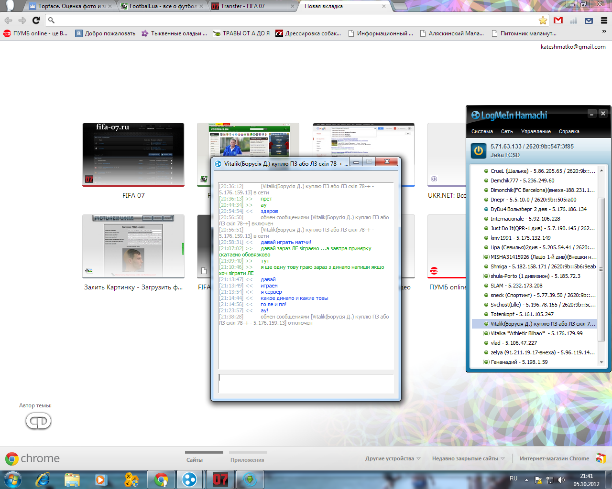Open Добро пожаловать VK bookmark

coord(105,33)
